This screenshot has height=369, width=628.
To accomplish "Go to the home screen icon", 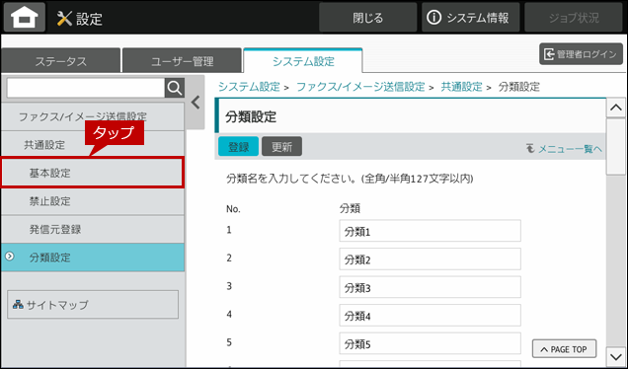I will [25, 17].
